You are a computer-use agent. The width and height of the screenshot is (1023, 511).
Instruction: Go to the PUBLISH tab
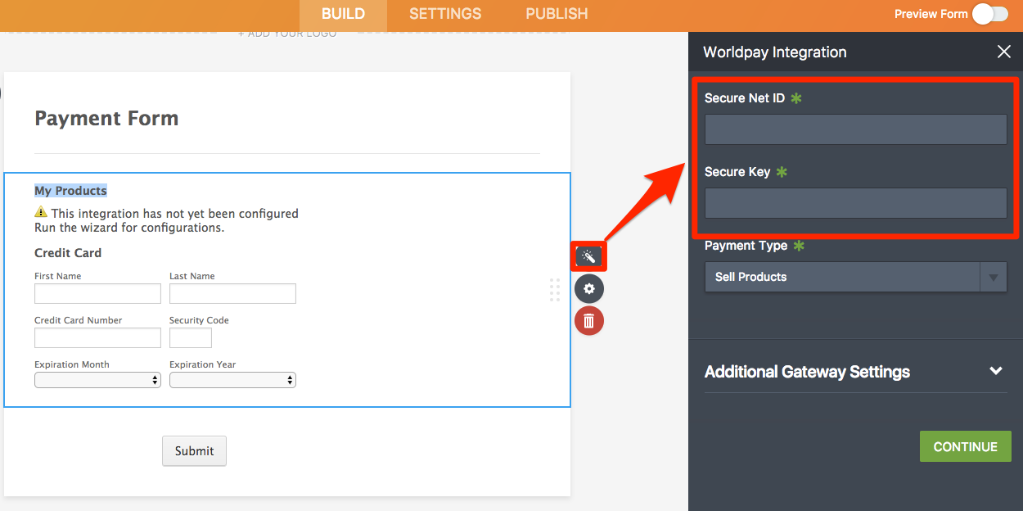[557, 14]
